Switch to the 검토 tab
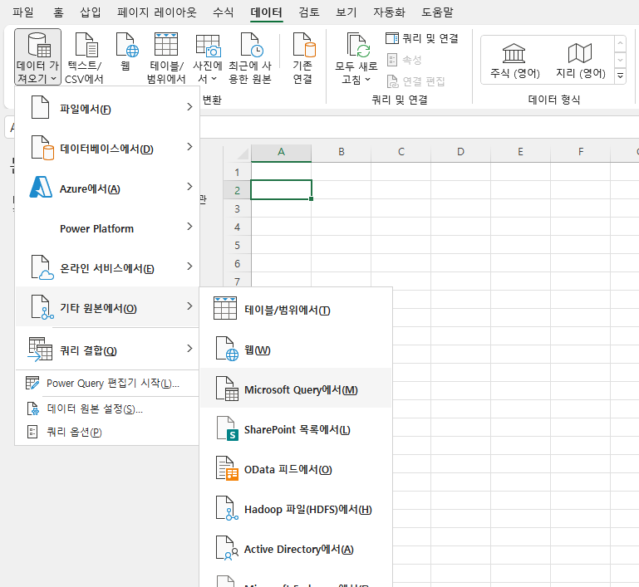The image size is (639, 587). pos(309,12)
